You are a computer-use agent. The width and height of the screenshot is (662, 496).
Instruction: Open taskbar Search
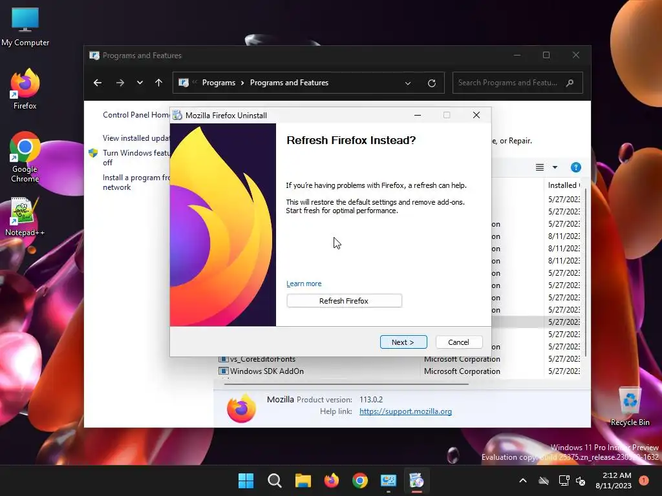pos(274,480)
